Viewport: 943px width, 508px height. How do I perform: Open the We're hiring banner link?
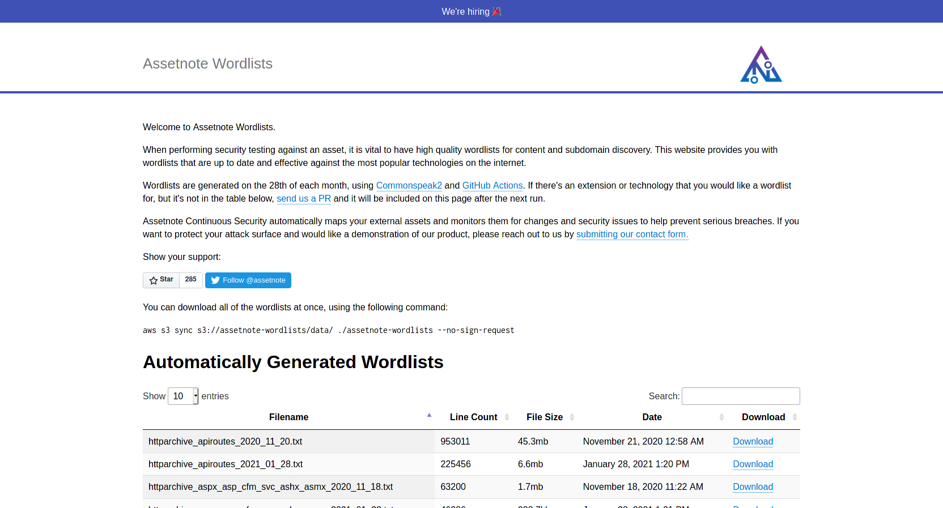coord(471,11)
